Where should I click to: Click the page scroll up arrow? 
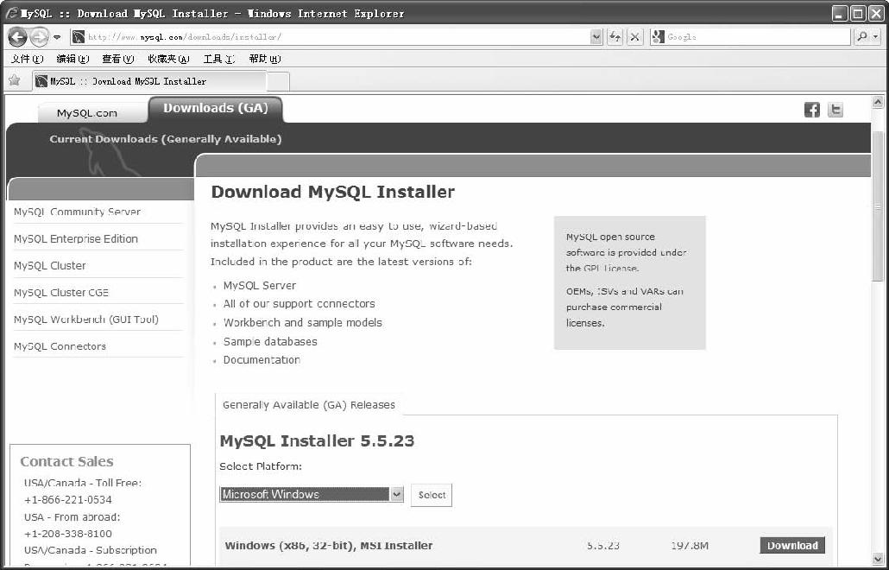point(878,102)
